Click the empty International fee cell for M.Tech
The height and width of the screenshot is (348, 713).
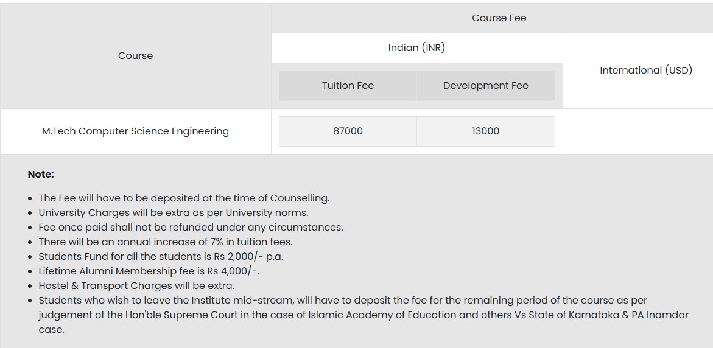tap(637, 131)
